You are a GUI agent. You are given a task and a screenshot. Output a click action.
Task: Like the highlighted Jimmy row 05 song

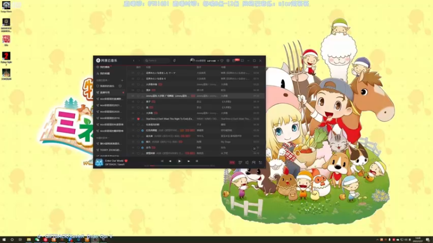tap(139, 96)
